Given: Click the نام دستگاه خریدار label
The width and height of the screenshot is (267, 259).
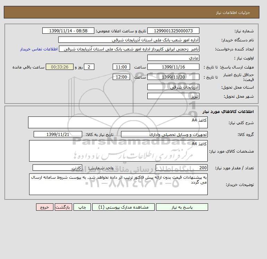Looking at the screenshot, I should [x=238, y=40].
